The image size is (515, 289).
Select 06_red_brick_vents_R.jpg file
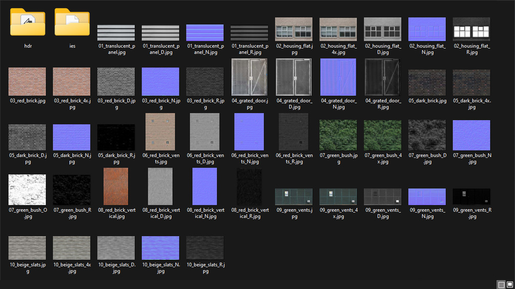coord(294,132)
